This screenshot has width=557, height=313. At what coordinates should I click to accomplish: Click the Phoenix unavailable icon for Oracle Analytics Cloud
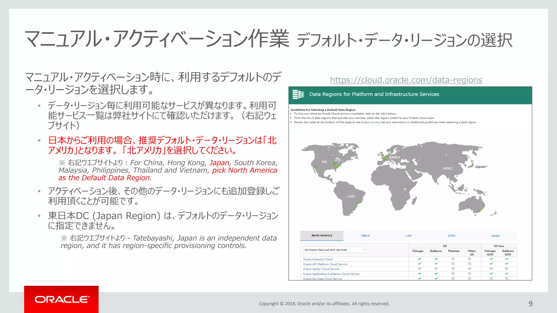pyautogui.click(x=453, y=259)
